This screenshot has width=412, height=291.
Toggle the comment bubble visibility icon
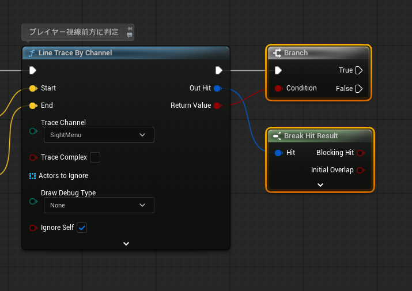click(x=130, y=35)
